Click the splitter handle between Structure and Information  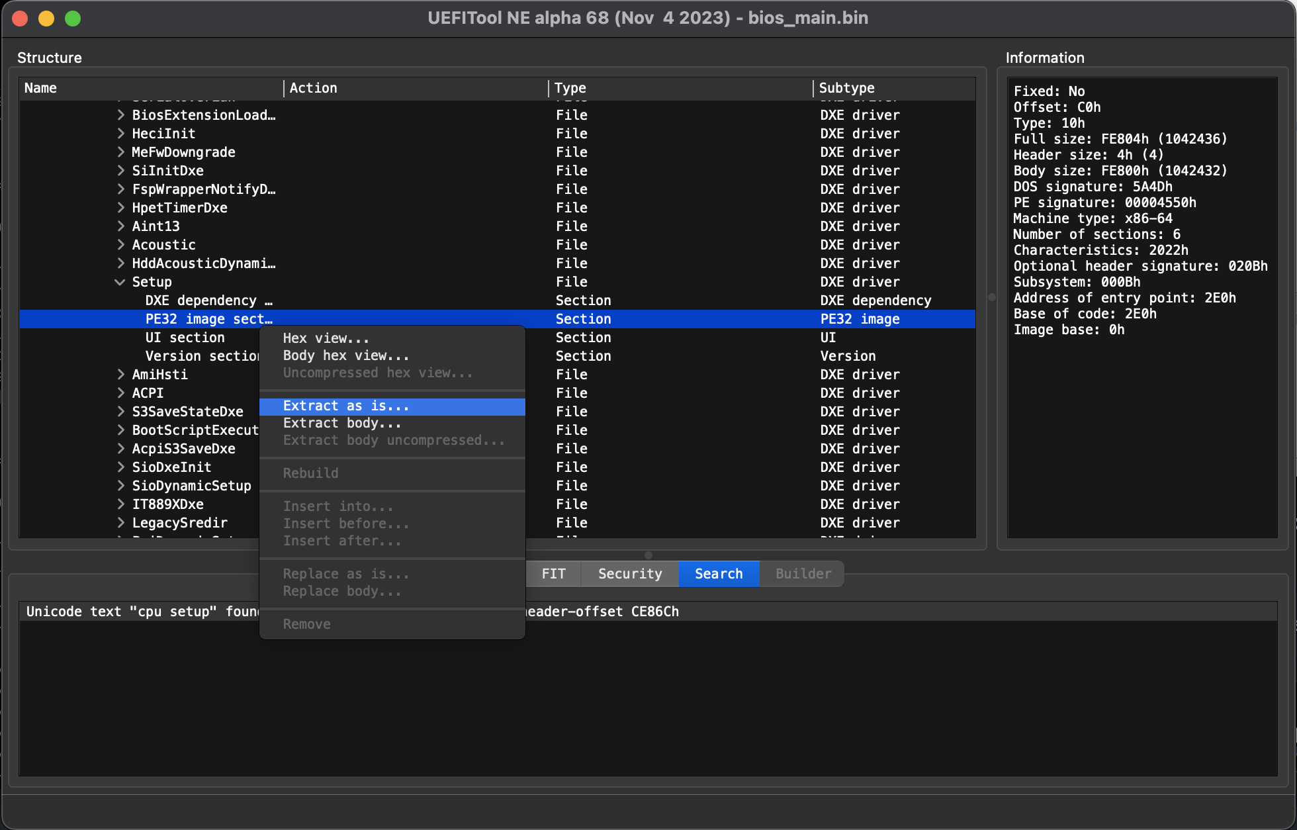pyautogui.click(x=991, y=297)
